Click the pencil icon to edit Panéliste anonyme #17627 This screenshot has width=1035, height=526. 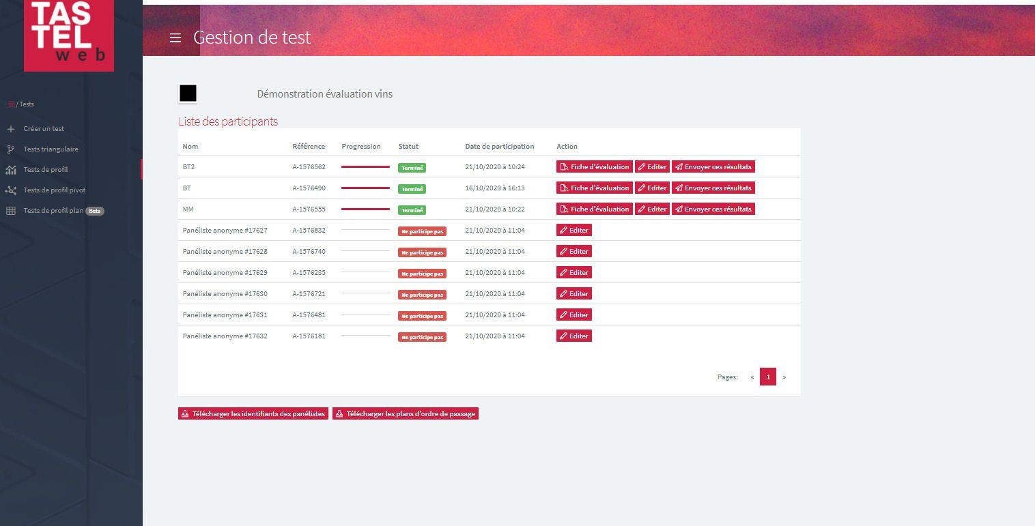tap(565, 230)
